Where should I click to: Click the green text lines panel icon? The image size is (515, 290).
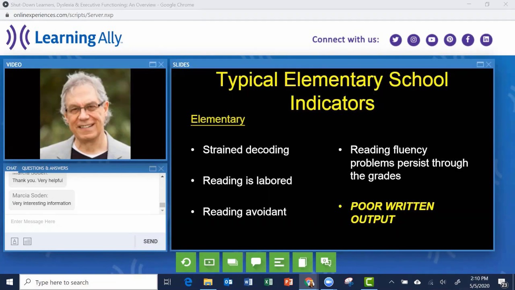click(279, 262)
